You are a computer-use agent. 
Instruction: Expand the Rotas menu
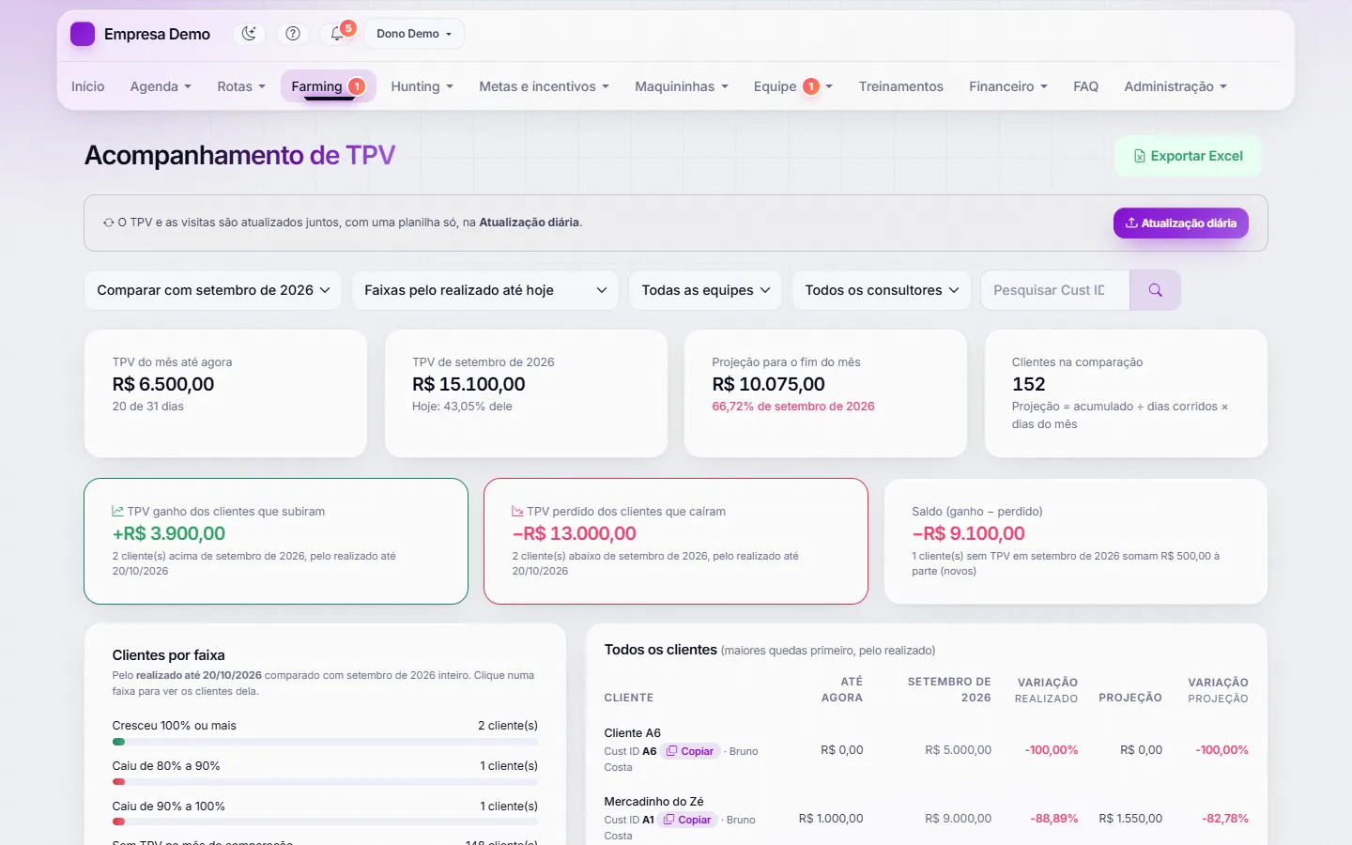pyautogui.click(x=241, y=86)
